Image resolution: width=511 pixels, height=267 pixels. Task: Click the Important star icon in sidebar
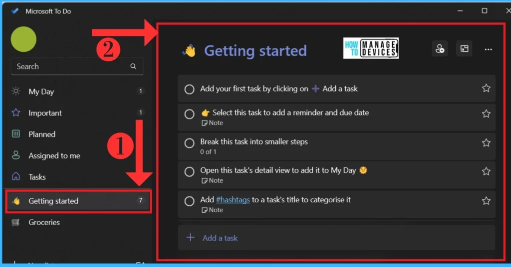(x=15, y=113)
